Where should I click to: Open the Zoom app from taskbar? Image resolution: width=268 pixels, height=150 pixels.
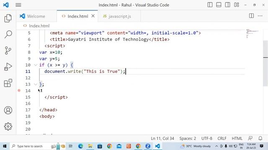tap(148, 146)
